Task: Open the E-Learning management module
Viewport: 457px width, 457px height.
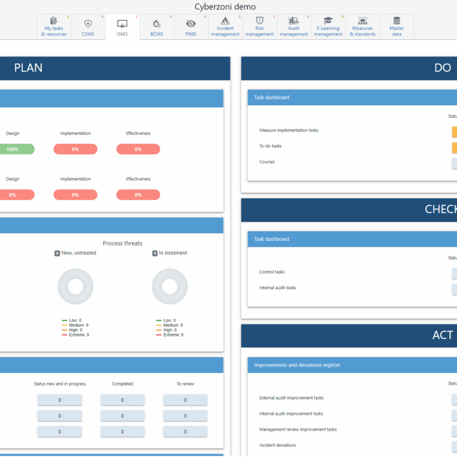Action: point(328,27)
